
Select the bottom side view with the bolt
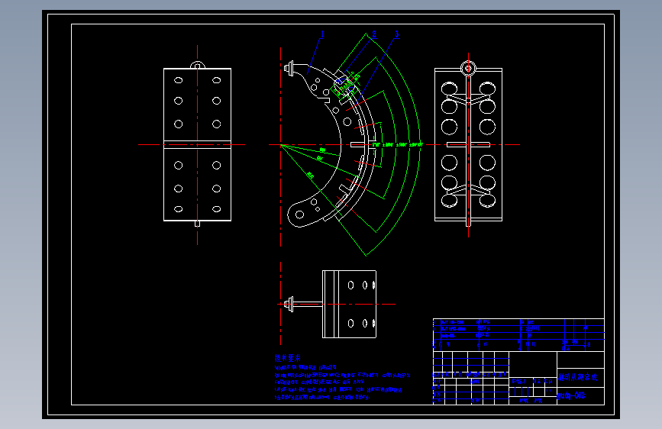(331, 304)
